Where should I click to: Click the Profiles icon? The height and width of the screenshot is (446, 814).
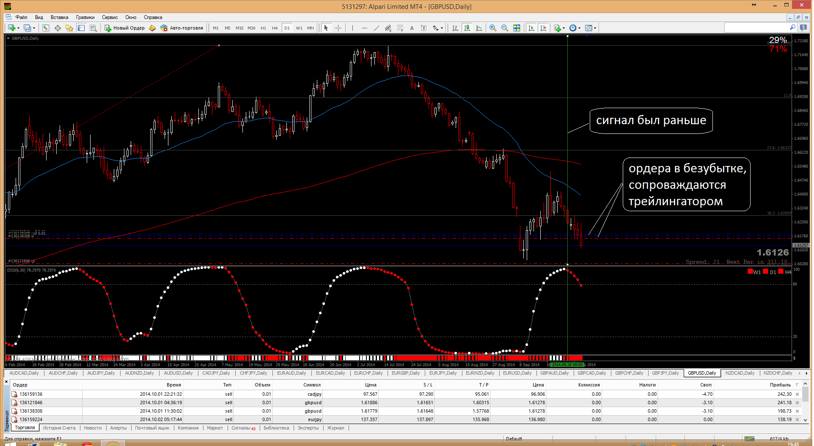coord(27,28)
